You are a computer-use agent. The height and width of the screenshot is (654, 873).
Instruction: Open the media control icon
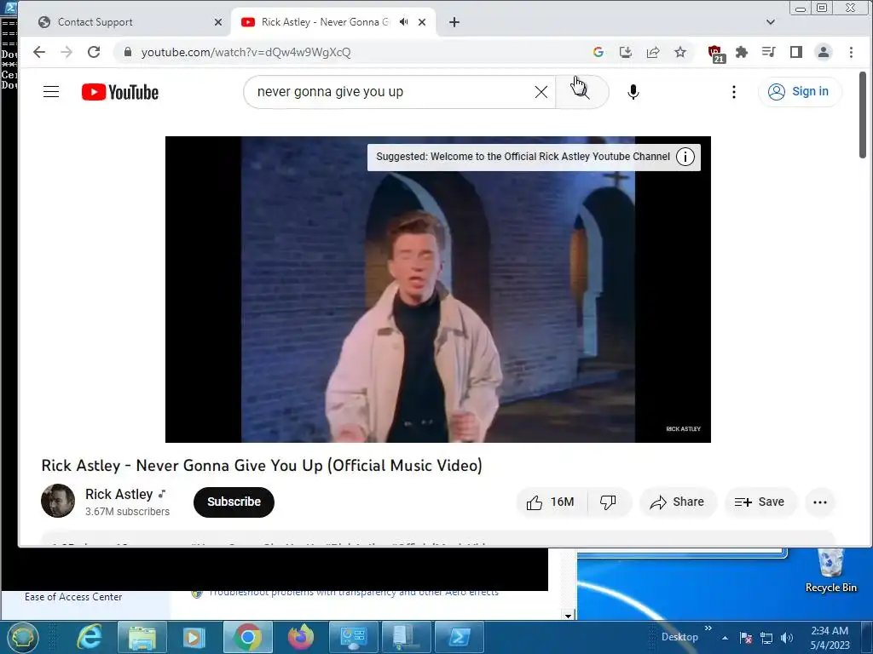(769, 52)
